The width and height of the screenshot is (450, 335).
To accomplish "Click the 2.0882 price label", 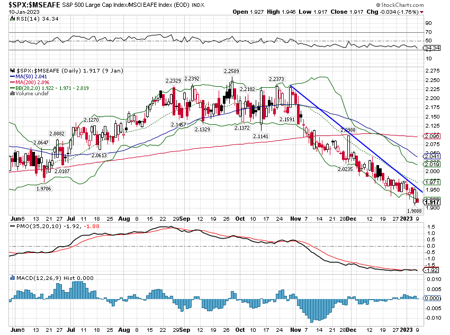I will click(57, 134).
